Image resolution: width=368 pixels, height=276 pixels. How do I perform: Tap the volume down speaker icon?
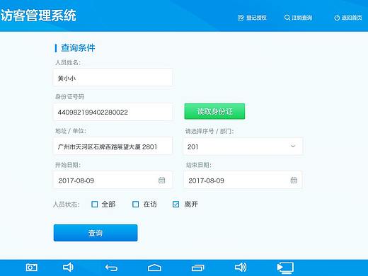pos(68,268)
